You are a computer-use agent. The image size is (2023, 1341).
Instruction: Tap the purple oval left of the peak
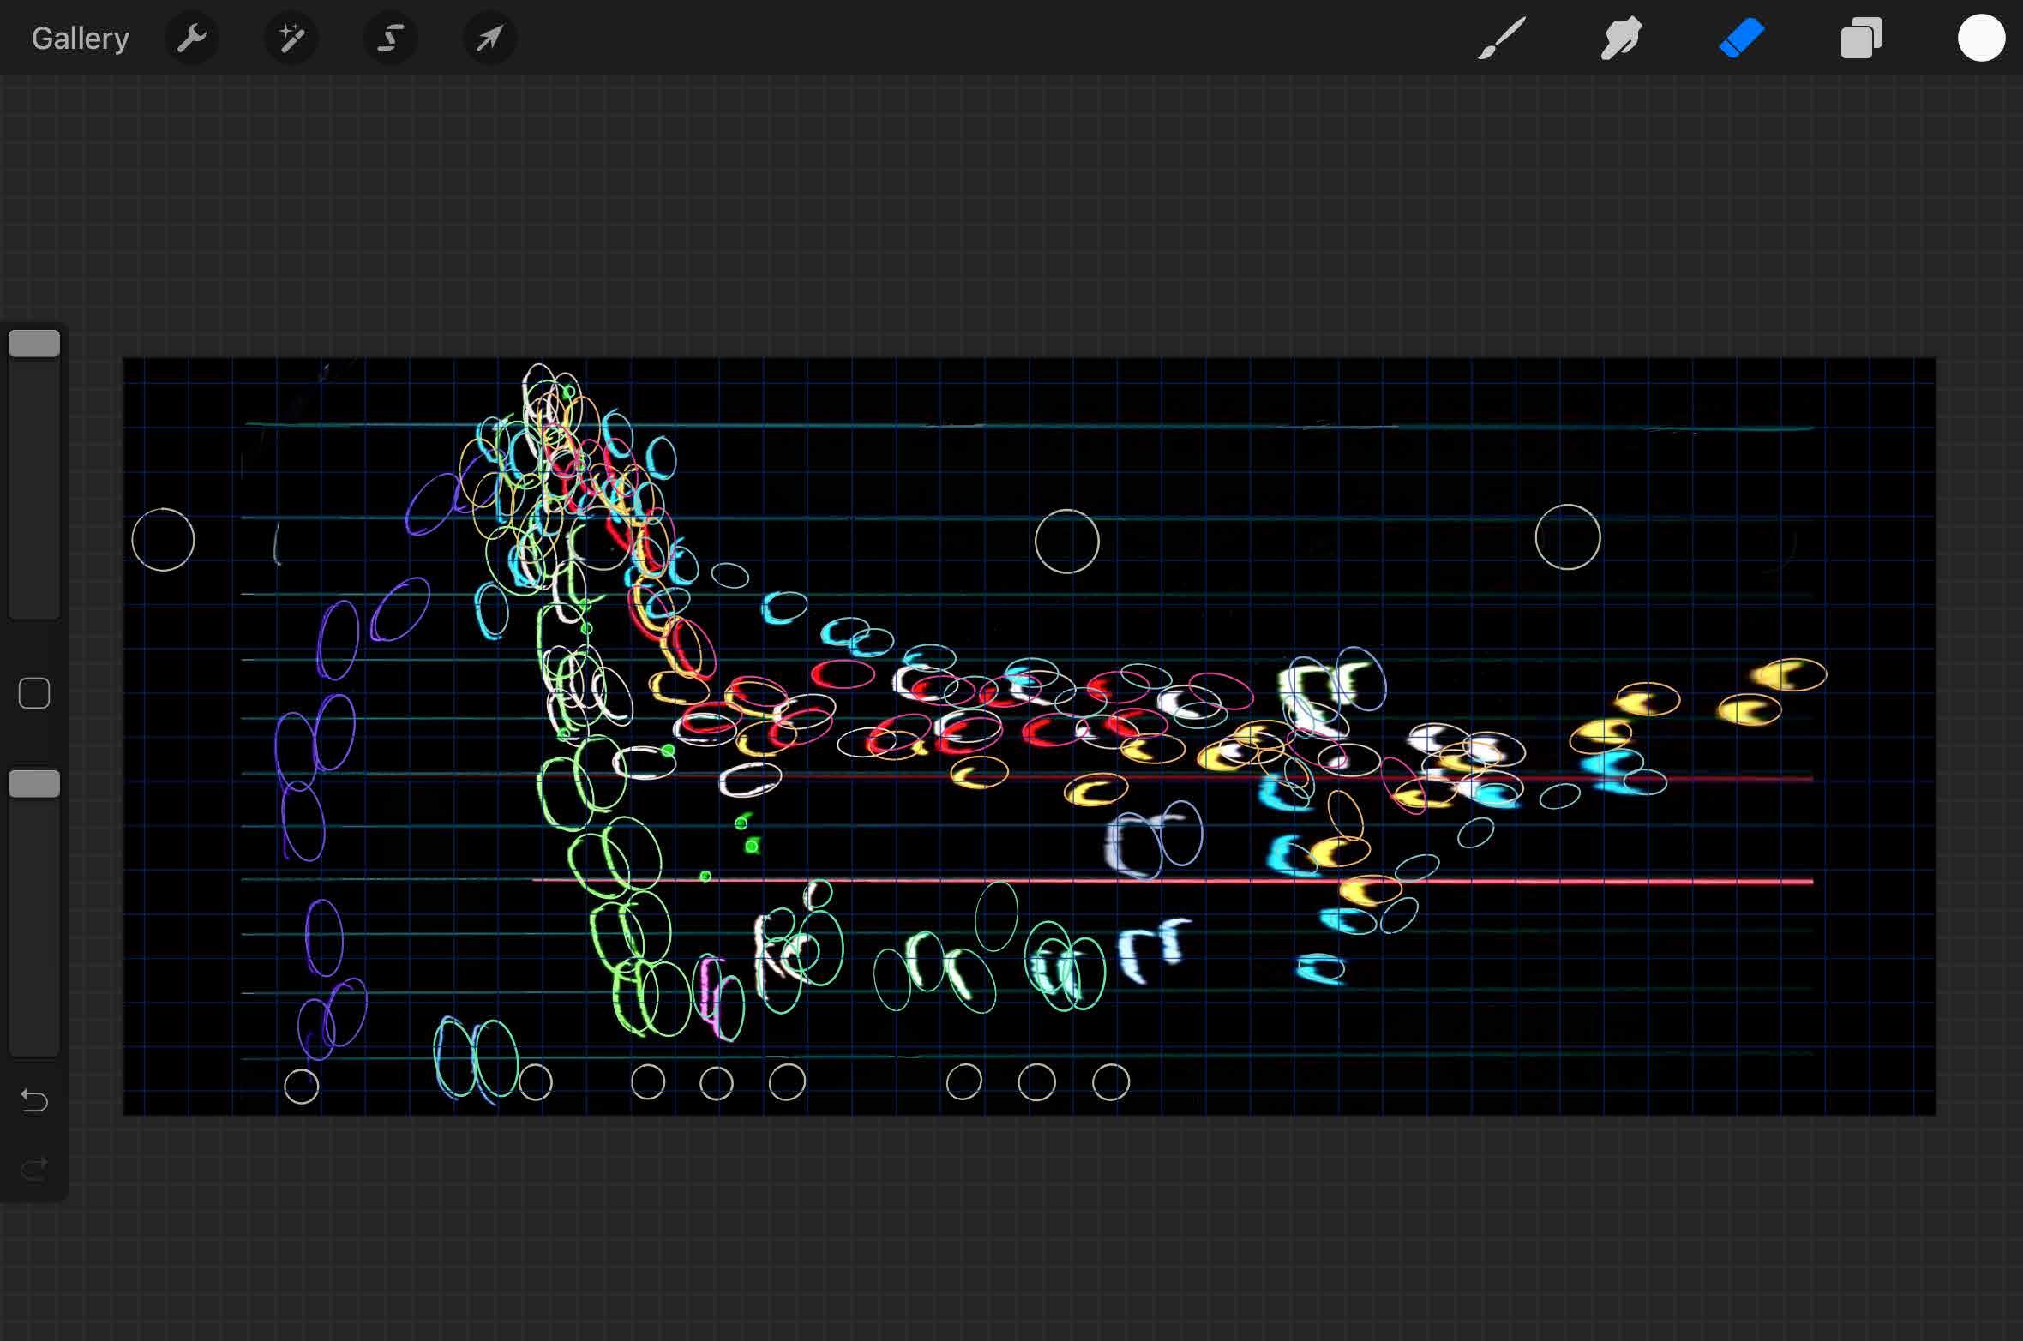coord(433,506)
